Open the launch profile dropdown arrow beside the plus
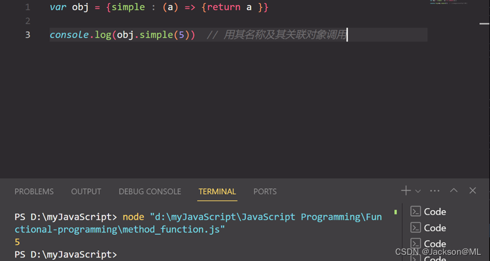Image resolution: width=490 pixels, height=261 pixels. tap(418, 191)
